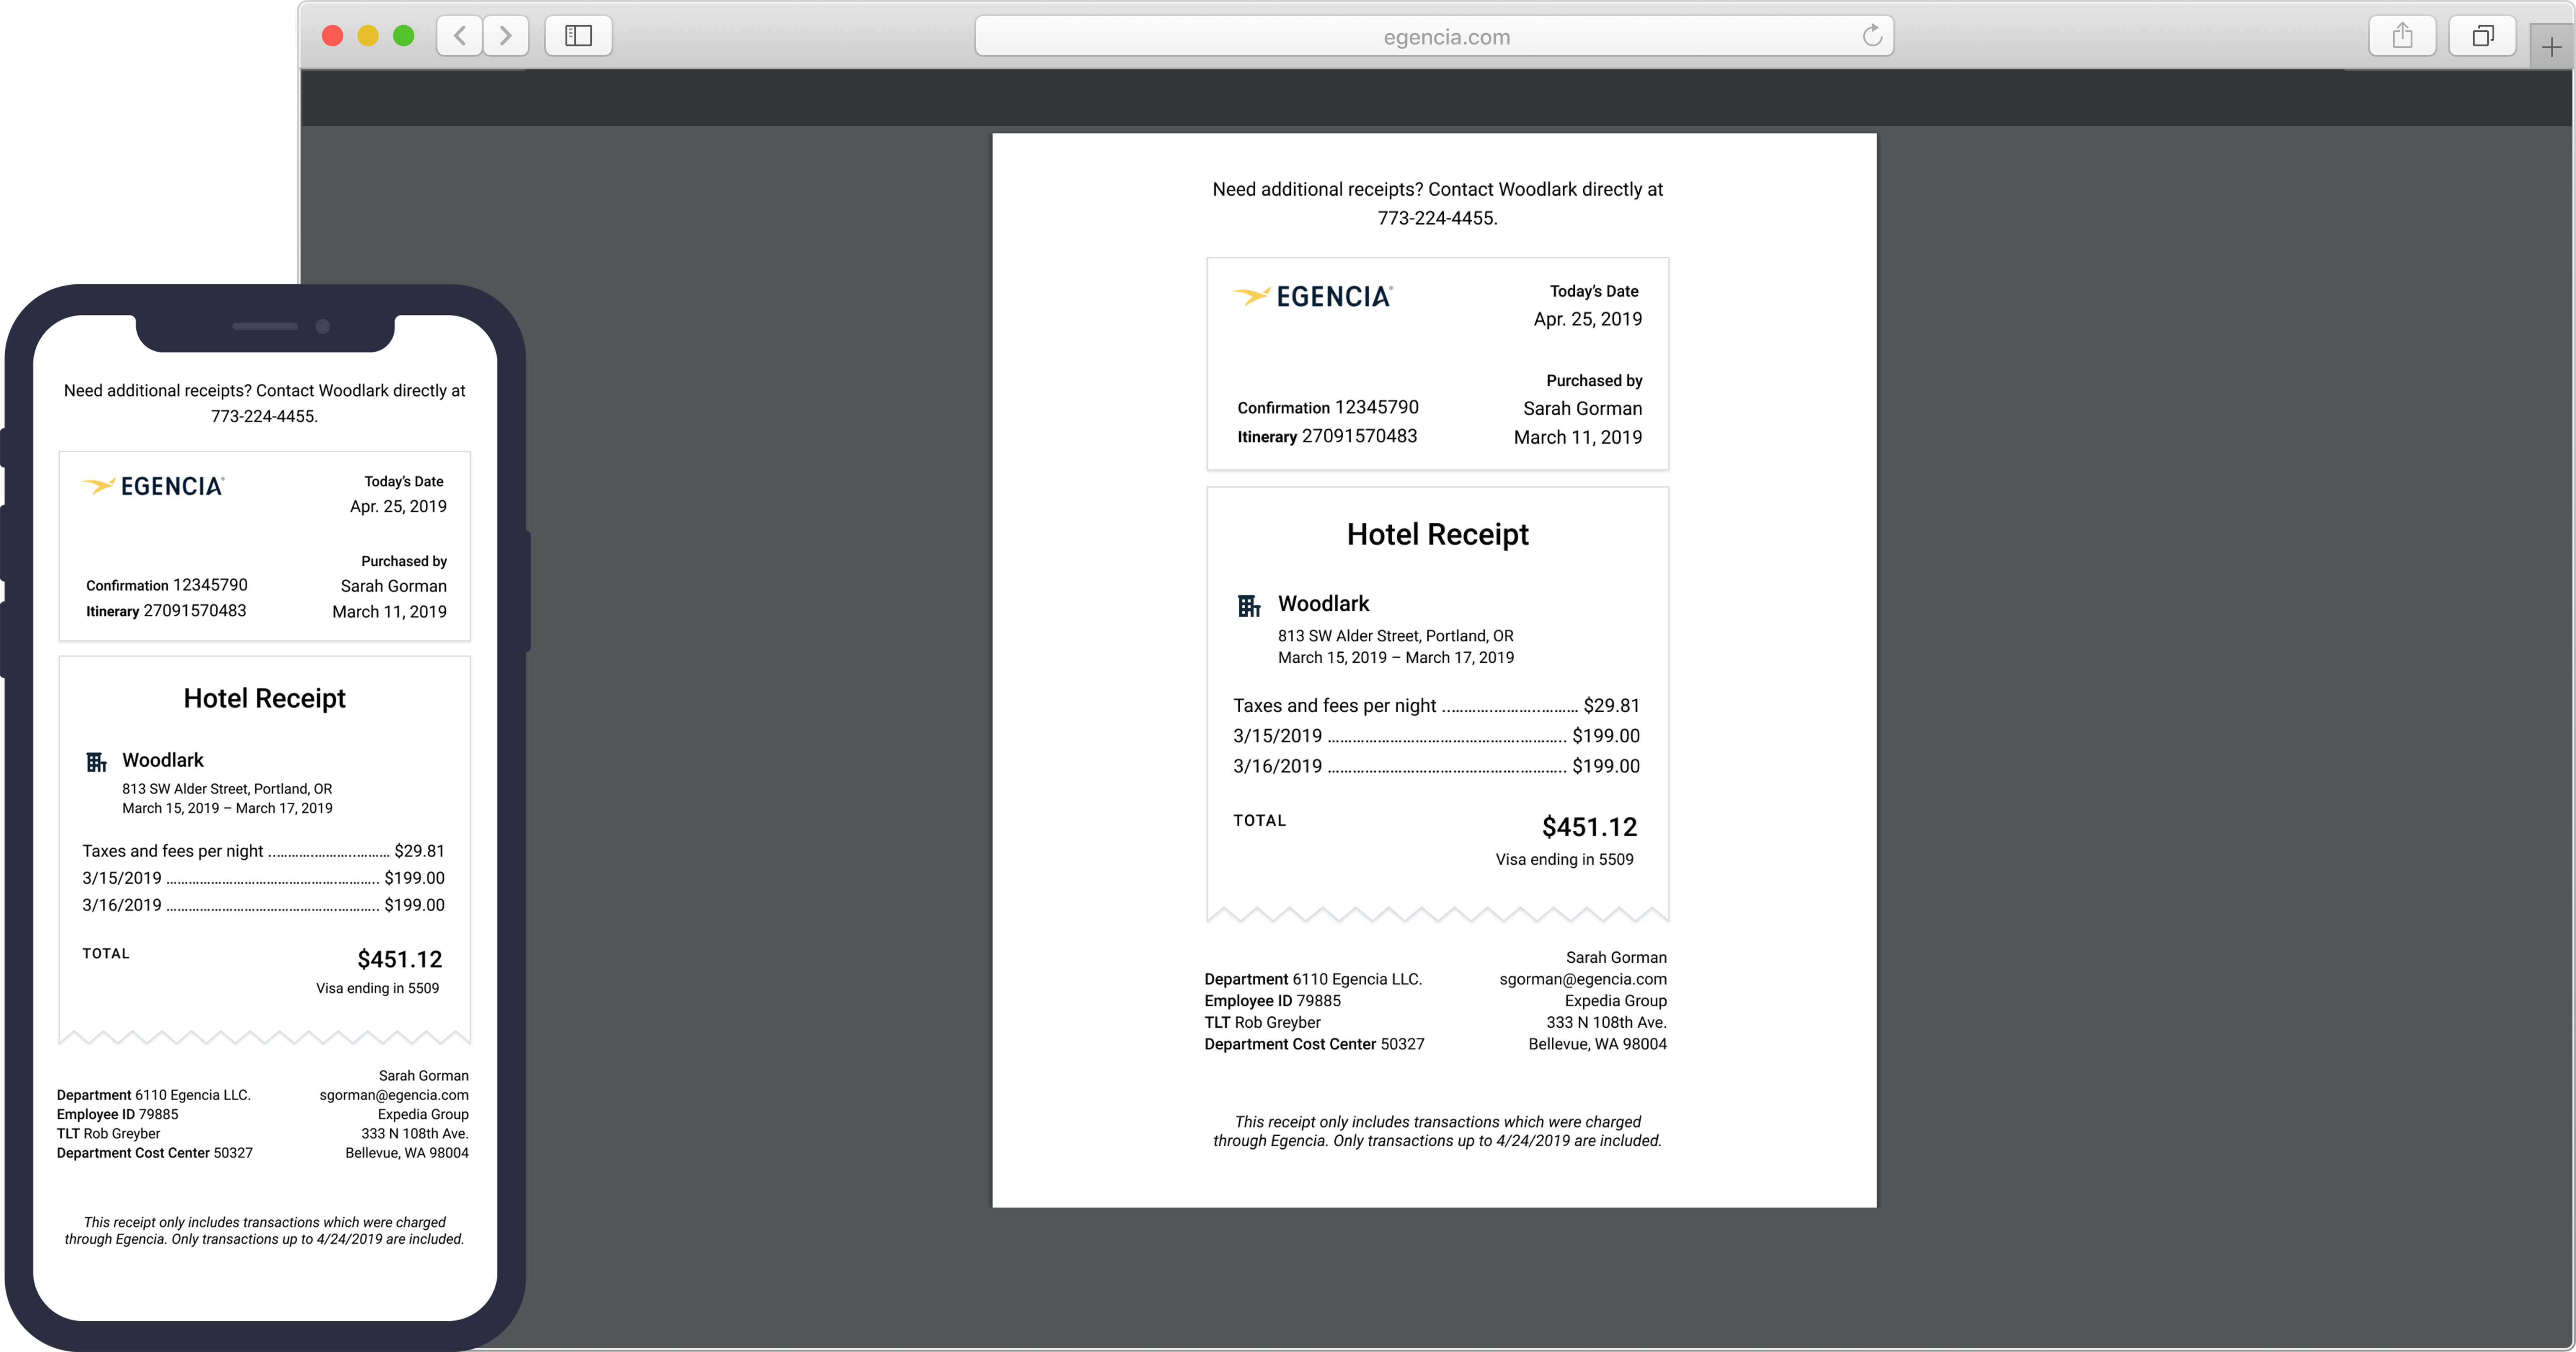Open a new tab with plus button

coord(2551,47)
